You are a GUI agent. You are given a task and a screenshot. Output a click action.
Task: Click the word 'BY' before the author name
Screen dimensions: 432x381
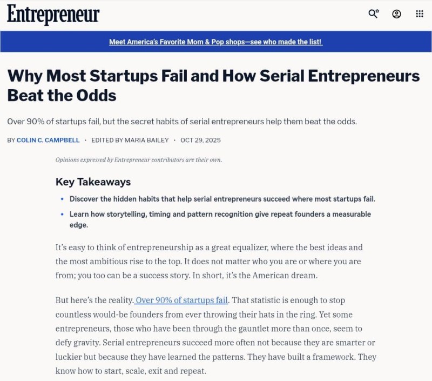pos(11,140)
